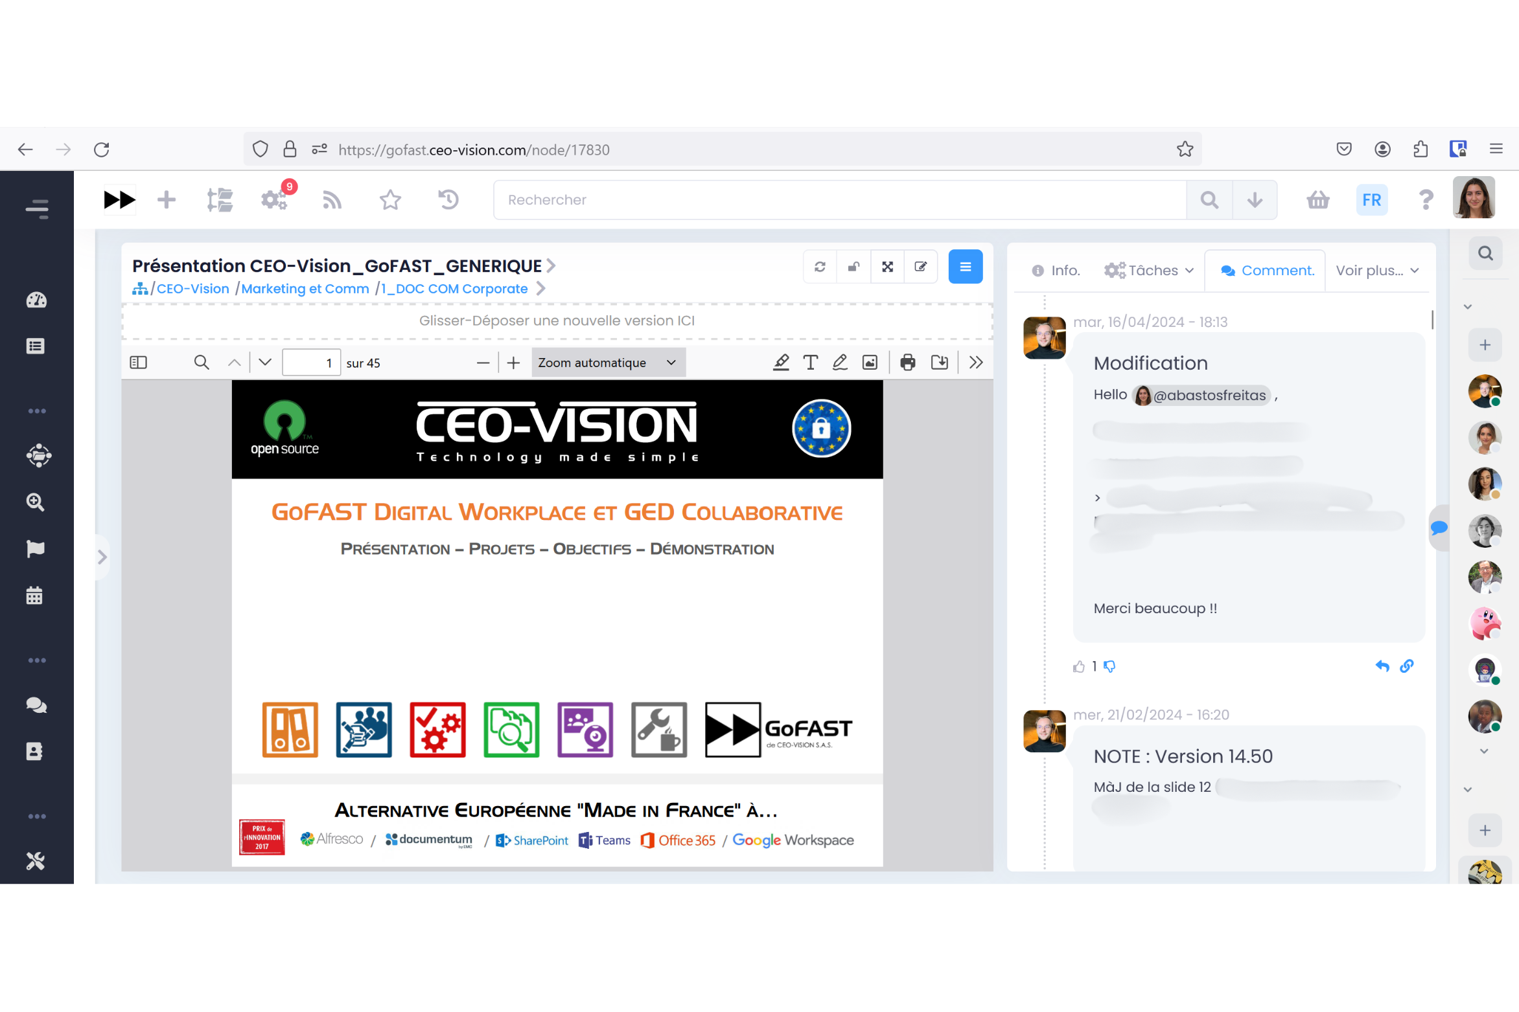Add document to favorites with star icon
Viewport: 1519px width, 1012px height.
coord(390,200)
